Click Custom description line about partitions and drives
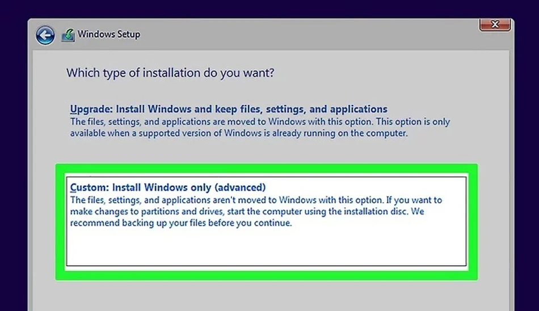The width and height of the screenshot is (539, 311). coord(247,211)
